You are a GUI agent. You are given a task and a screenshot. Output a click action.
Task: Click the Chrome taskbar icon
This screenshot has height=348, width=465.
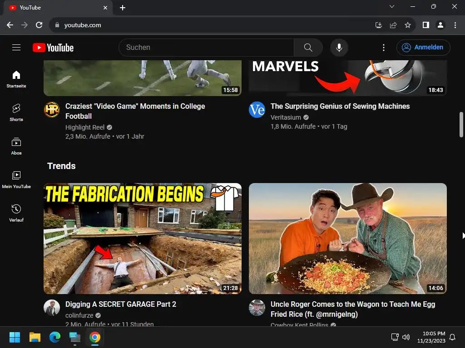coord(95,337)
